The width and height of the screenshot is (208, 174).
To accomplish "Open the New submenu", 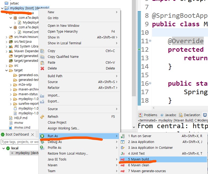I will (x=80, y=12).
